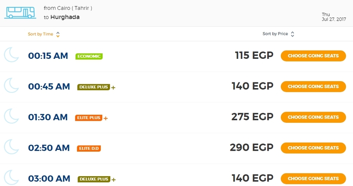Screen dimensions: 353x186
Task: Choose going seats for the 01:30 AM trip
Action: click(x=313, y=117)
